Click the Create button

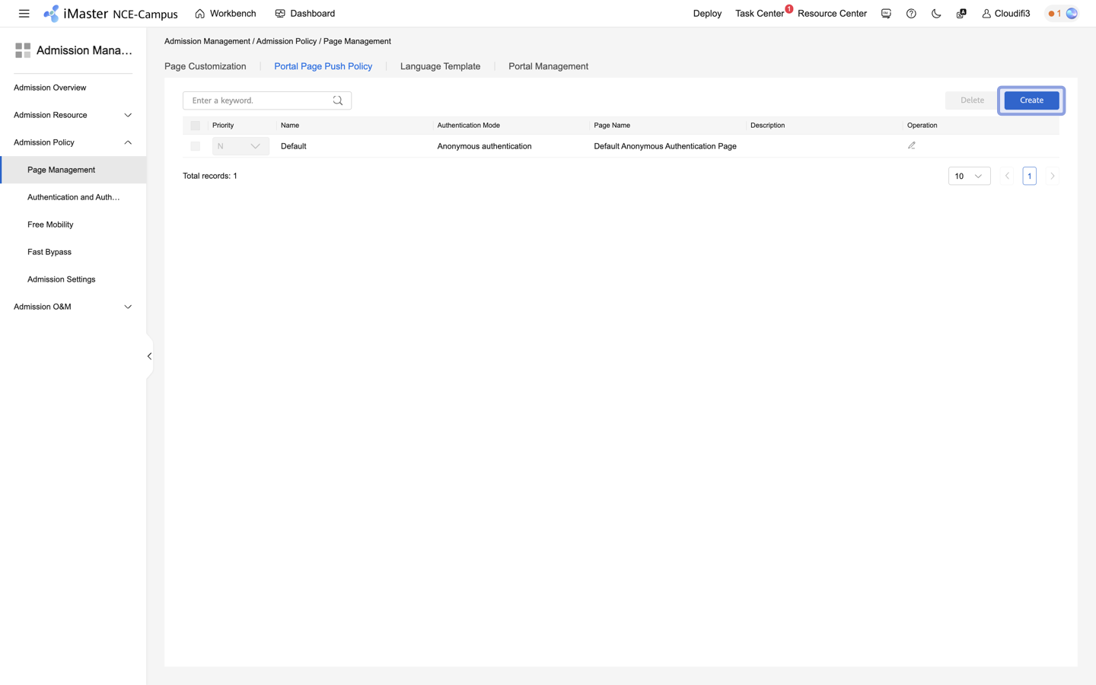coord(1031,100)
